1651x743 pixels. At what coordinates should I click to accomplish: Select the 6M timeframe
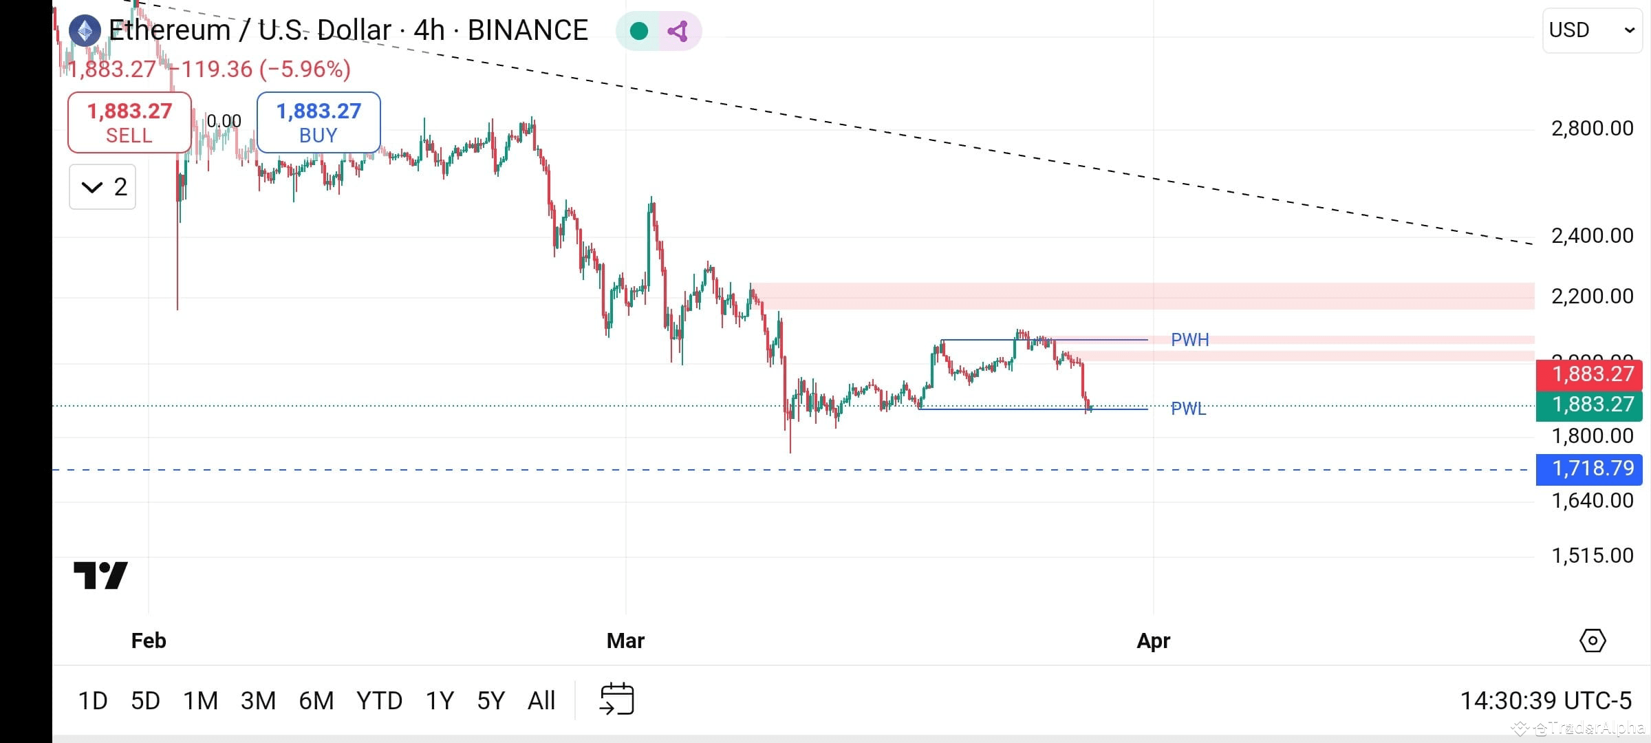click(315, 700)
